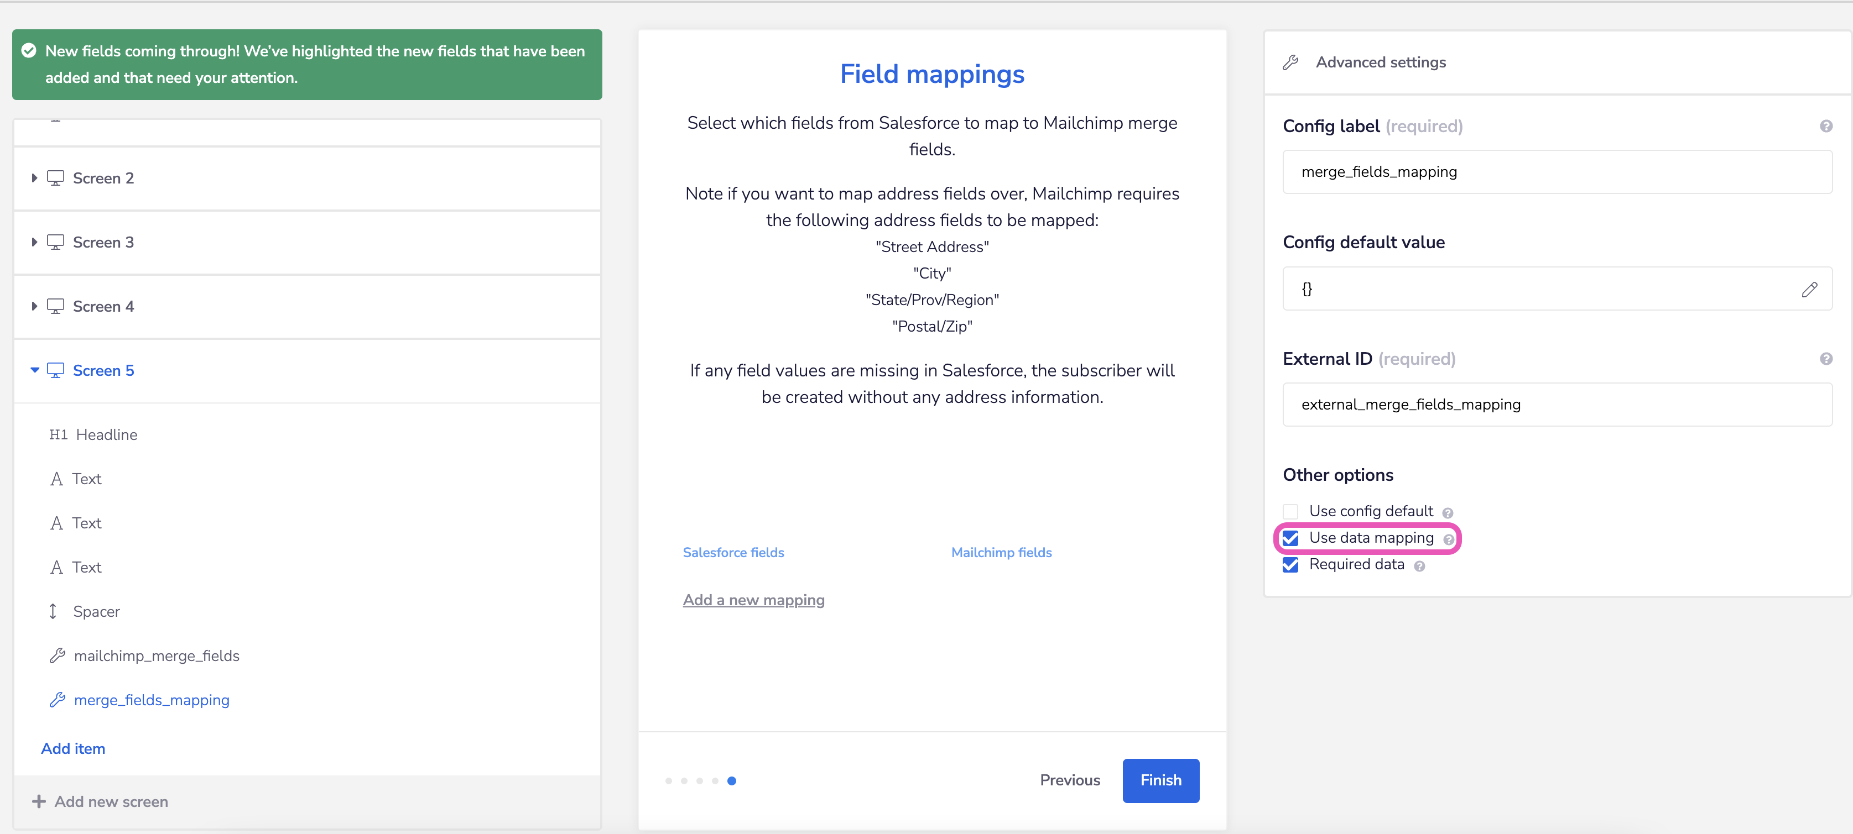Image resolution: width=1853 pixels, height=834 pixels.
Task: Select the merge_fields_mapping wrench component
Action: point(152,700)
